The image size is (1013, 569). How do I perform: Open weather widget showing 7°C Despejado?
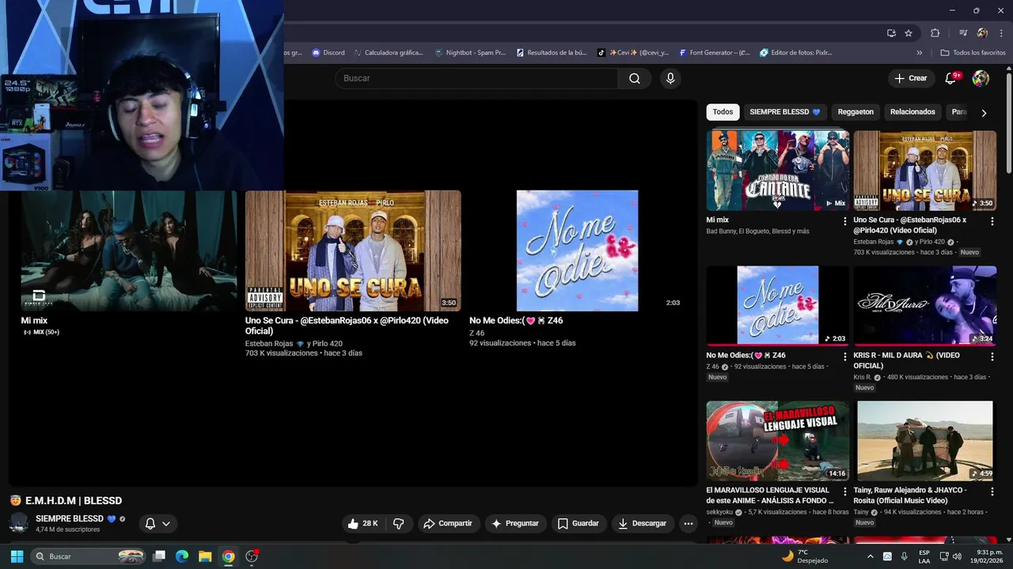coord(805,556)
